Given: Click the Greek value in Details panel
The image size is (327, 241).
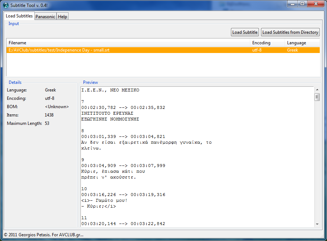Looking at the screenshot, I should pos(50,90).
